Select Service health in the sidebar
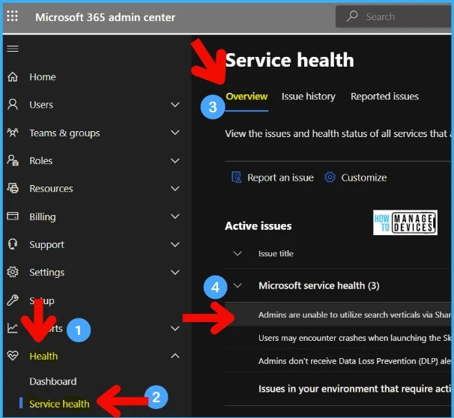Screen dimensions: 454x418 tap(59, 404)
